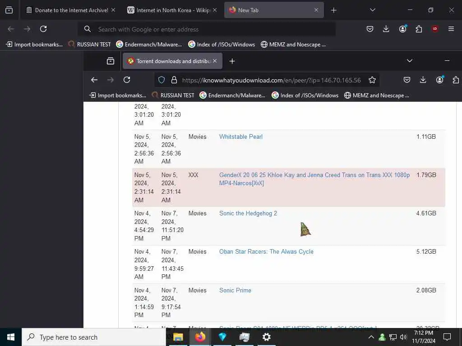Click back arrow in outer Firefox window
This screenshot has width=462, height=346.
tap(11, 29)
